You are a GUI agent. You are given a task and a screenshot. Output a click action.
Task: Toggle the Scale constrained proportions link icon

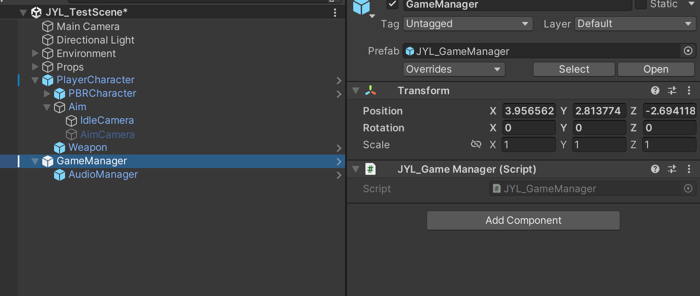click(476, 144)
